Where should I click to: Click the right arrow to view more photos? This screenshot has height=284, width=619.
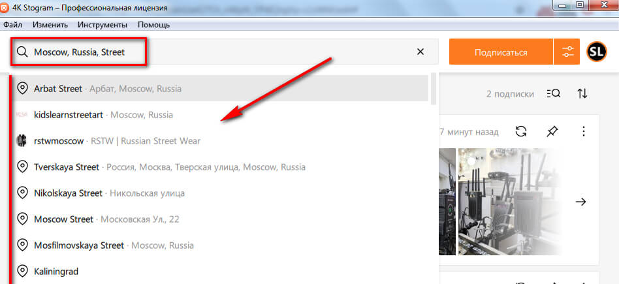pos(580,202)
